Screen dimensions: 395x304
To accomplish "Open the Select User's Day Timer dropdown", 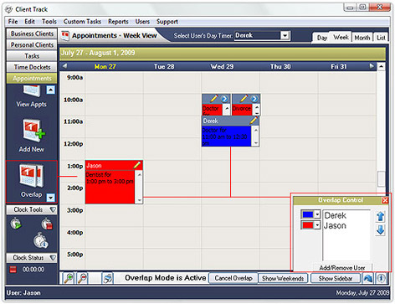I will [285, 35].
